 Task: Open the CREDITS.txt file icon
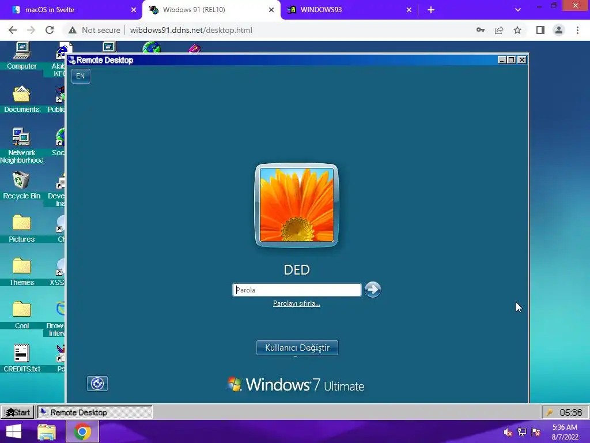(x=21, y=358)
